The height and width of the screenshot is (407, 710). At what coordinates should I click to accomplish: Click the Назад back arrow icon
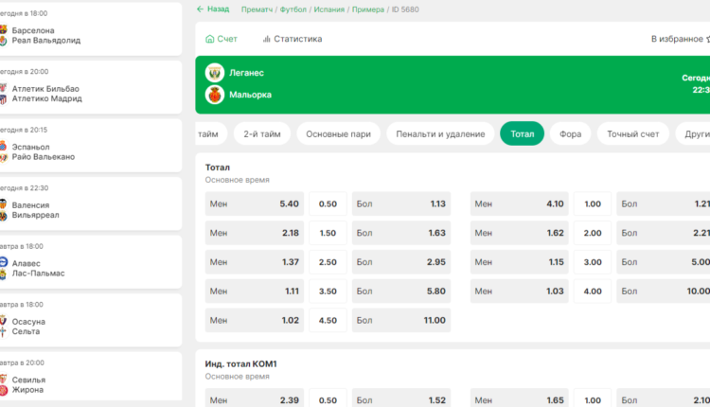tap(200, 9)
